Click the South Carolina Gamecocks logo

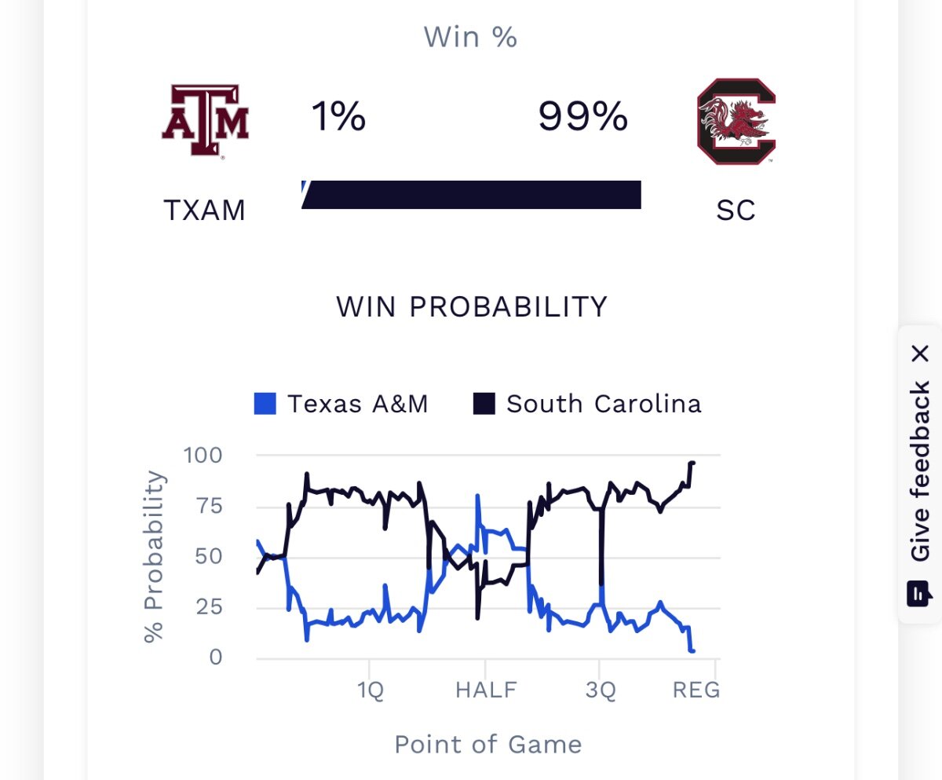(736, 122)
